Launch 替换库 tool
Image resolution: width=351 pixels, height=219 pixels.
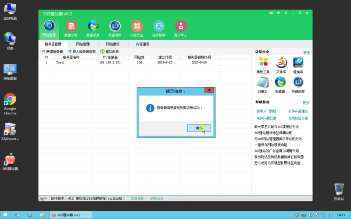pyautogui.click(x=298, y=65)
